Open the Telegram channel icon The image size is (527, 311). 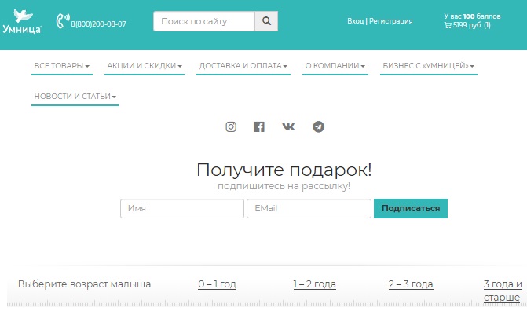(319, 126)
